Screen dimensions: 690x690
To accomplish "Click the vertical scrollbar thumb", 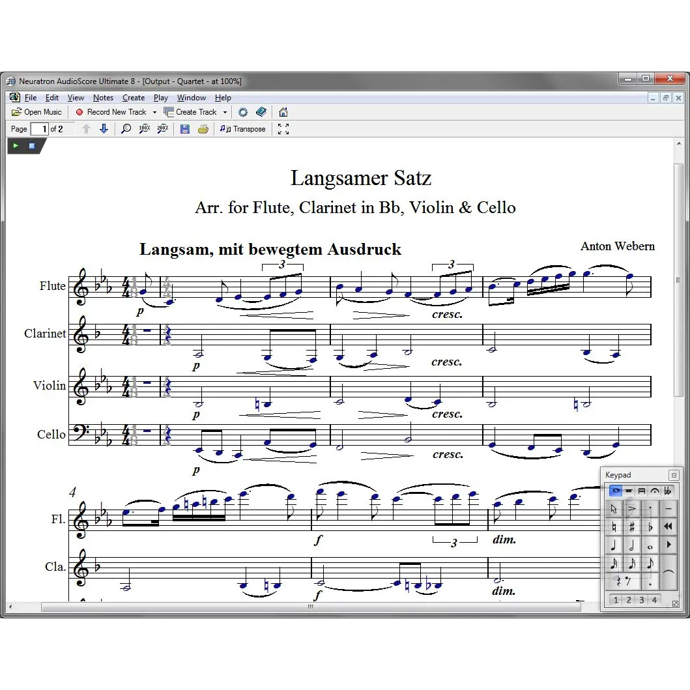I will pyautogui.click(x=678, y=280).
